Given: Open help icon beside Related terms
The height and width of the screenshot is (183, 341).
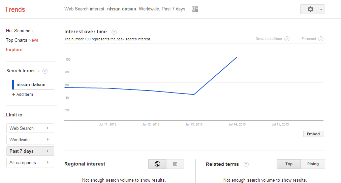Looking at the screenshot, I should (246, 164).
